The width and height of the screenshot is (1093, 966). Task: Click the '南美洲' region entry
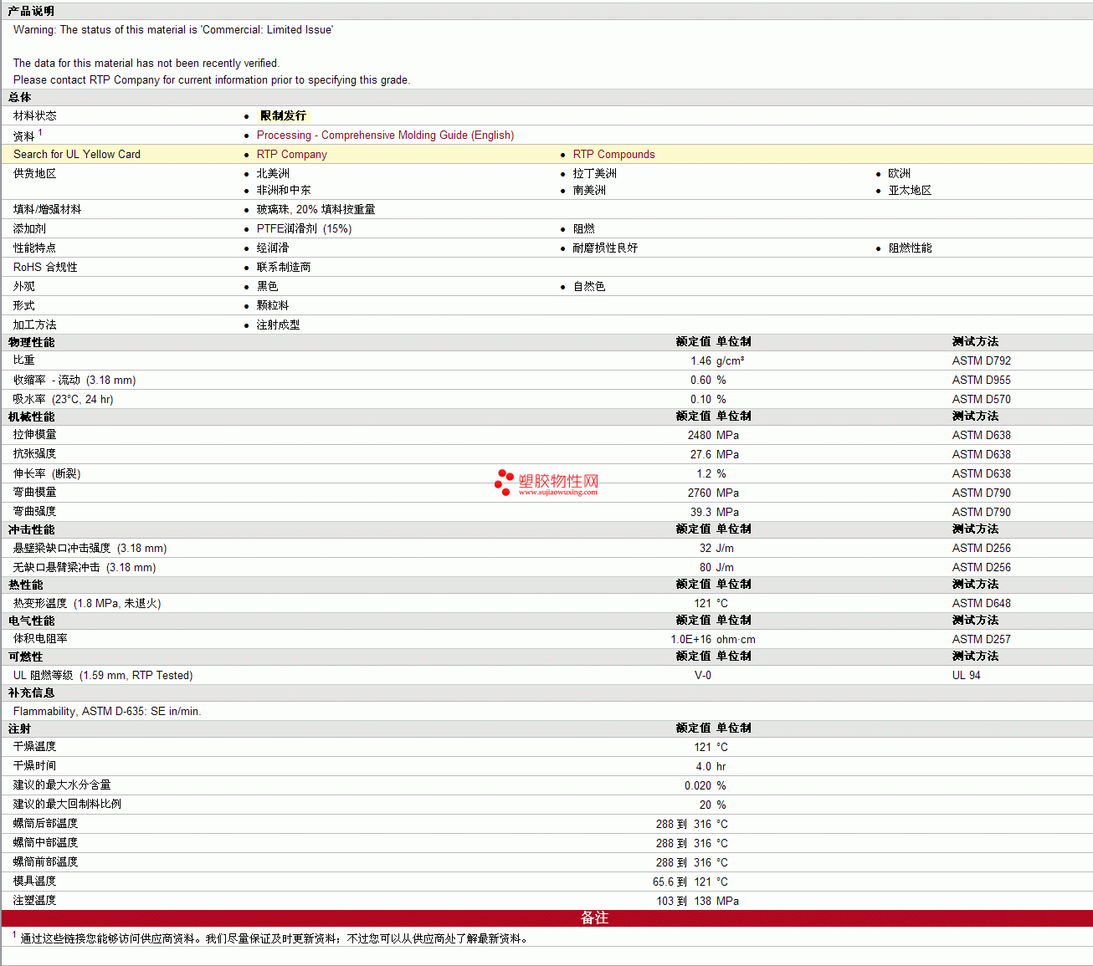click(589, 190)
